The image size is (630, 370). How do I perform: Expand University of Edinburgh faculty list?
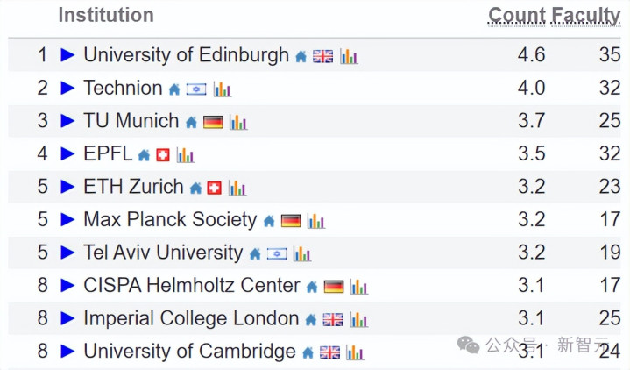click(x=67, y=55)
